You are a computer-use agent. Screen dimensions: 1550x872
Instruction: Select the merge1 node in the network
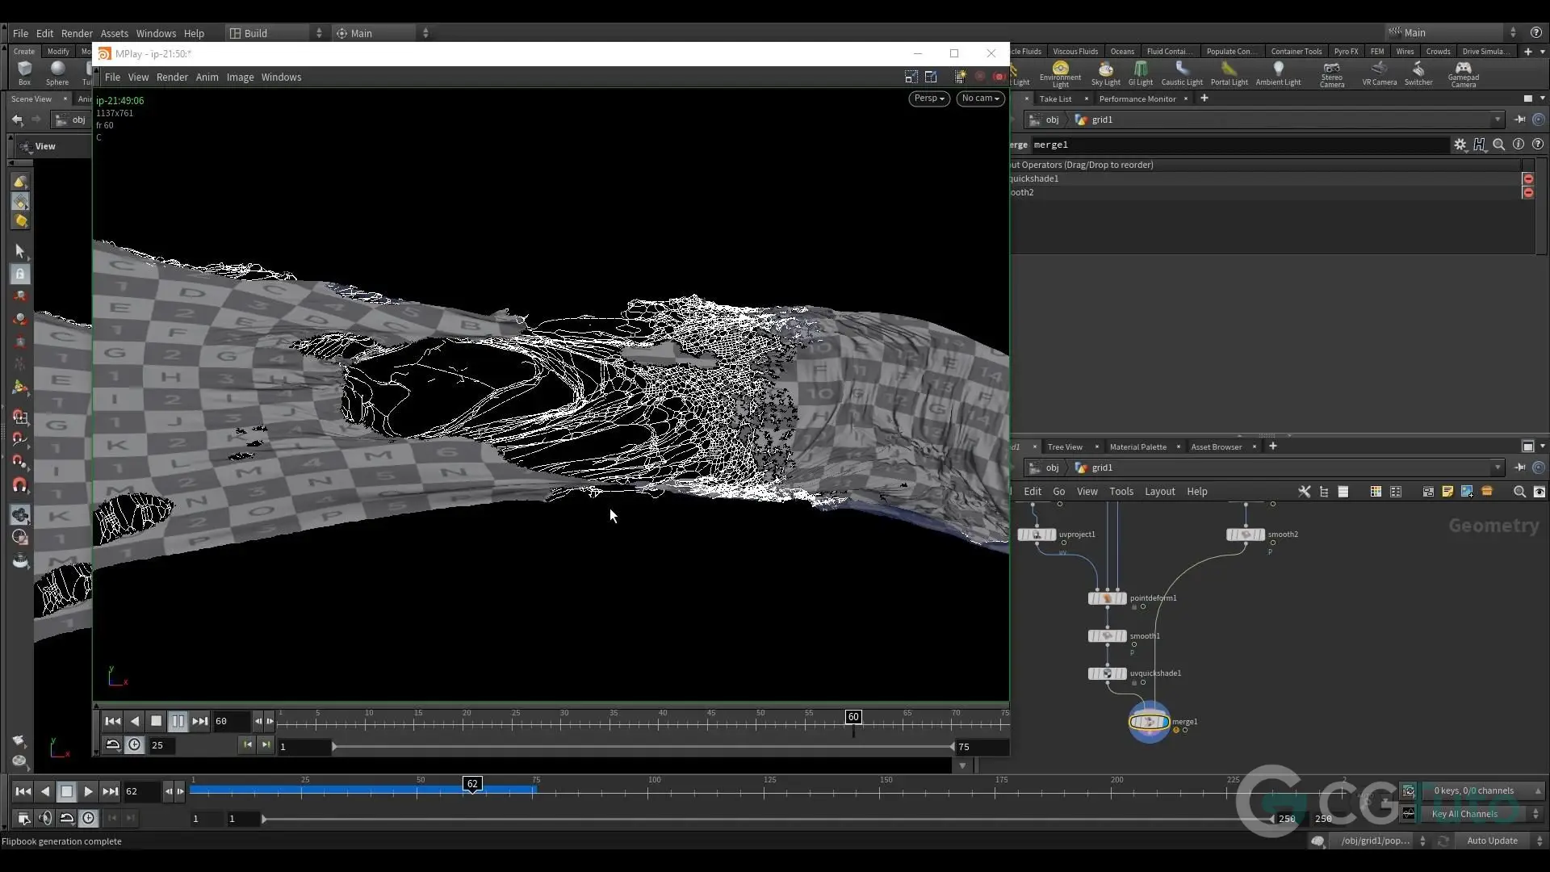(1149, 722)
